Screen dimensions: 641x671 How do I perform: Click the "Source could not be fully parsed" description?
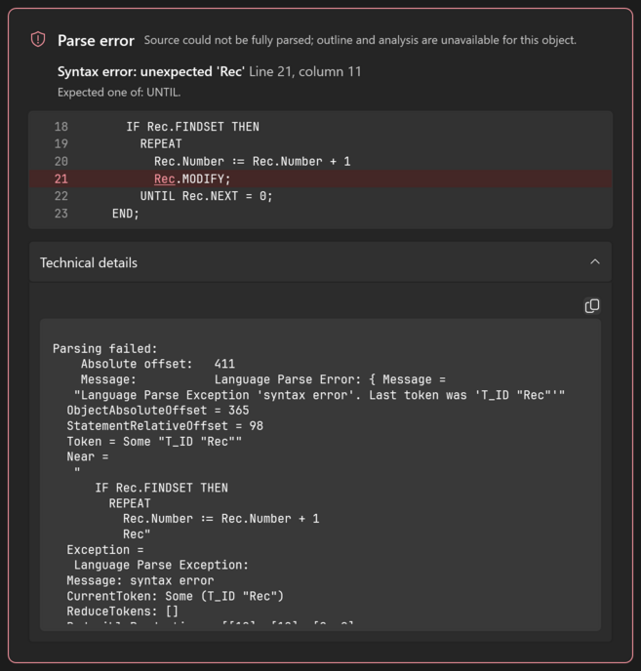[x=360, y=40]
